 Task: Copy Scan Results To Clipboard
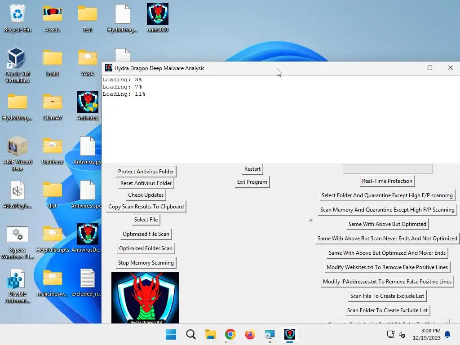point(146,207)
